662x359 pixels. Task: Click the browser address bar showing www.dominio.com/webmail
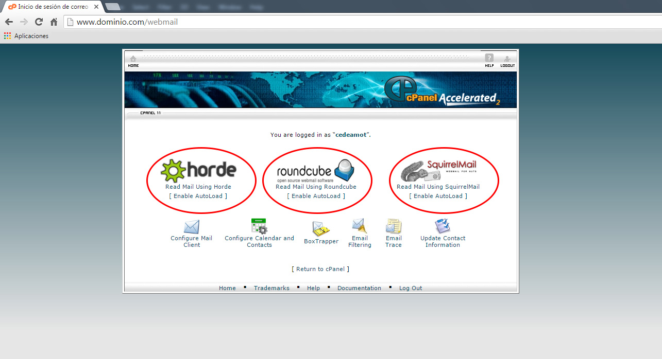pos(309,22)
